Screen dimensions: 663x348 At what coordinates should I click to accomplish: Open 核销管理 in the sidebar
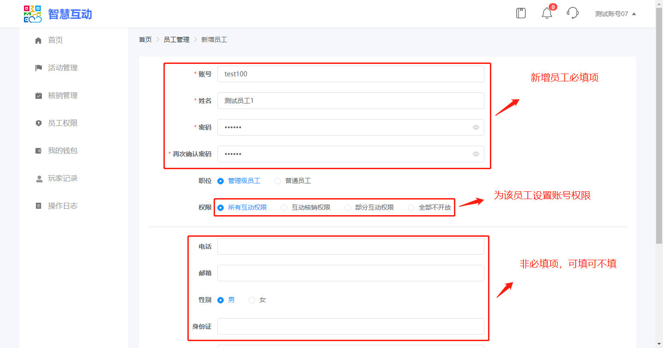coord(63,96)
